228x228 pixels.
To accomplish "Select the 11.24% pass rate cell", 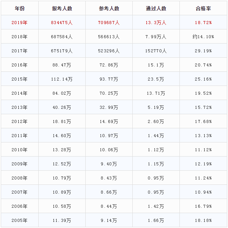I will (x=203, y=178).
